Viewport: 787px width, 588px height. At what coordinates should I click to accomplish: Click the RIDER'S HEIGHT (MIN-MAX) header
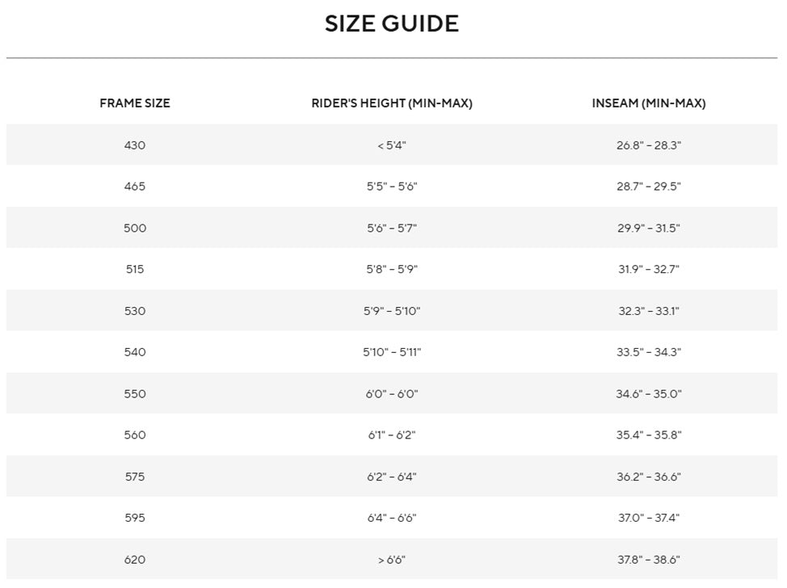pos(392,103)
